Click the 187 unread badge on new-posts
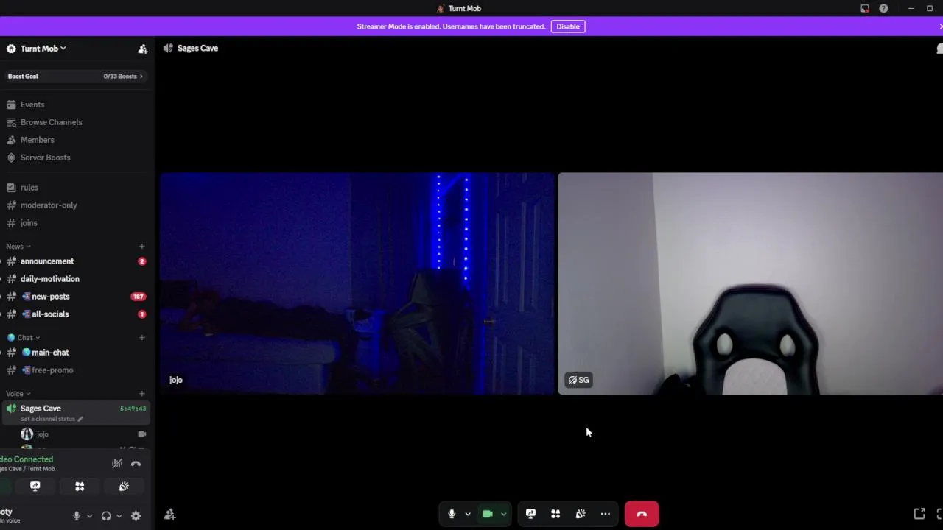 point(138,297)
